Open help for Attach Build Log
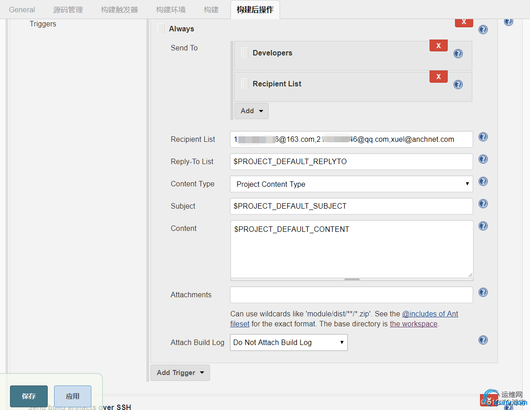 pyautogui.click(x=483, y=340)
